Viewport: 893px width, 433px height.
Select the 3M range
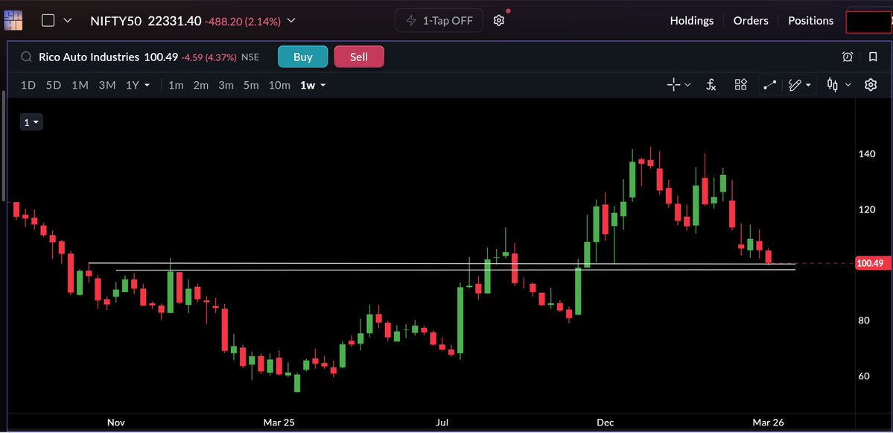coord(107,86)
